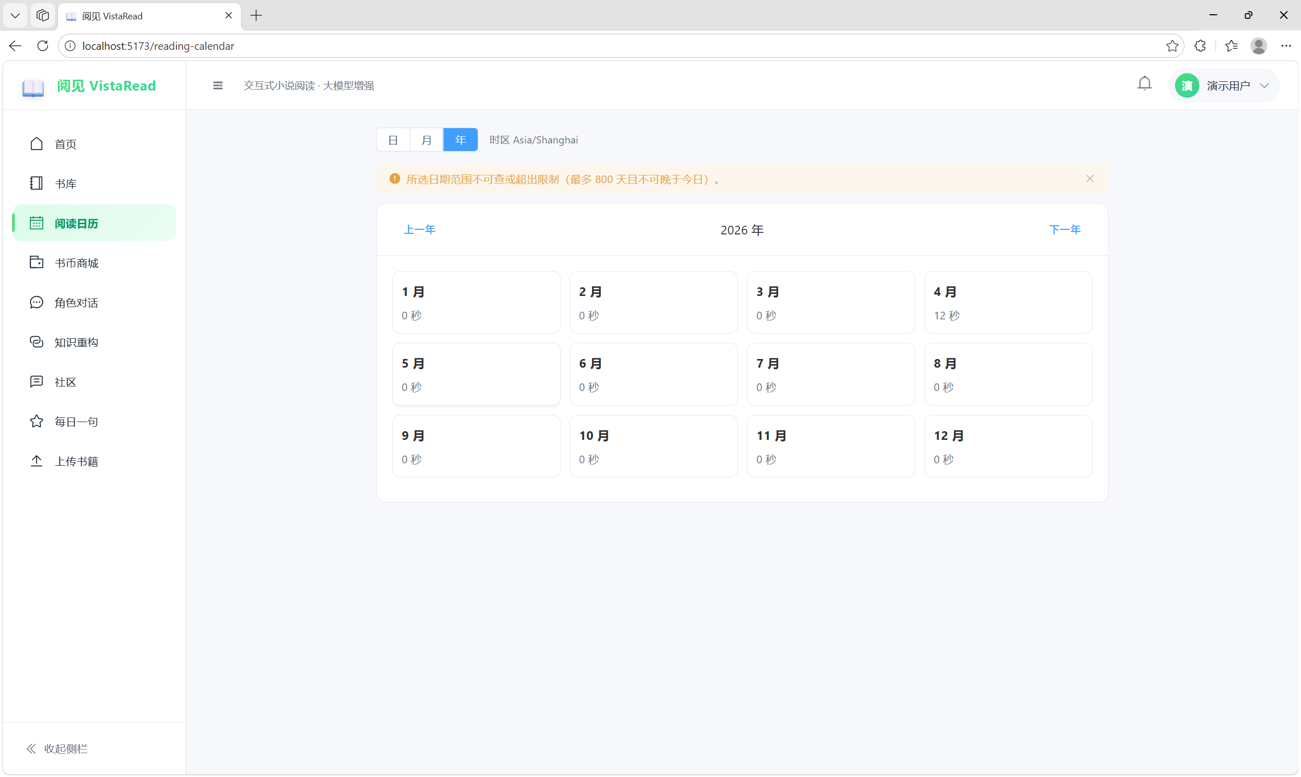The height and width of the screenshot is (777, 1301).
Task: Open the tab actions workspace icon
Action: click(43, 16)
